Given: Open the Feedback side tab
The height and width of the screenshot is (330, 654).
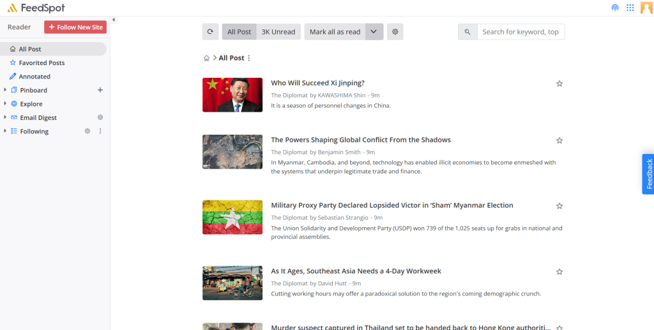Looking at the screenshot, I should point(648,174).
